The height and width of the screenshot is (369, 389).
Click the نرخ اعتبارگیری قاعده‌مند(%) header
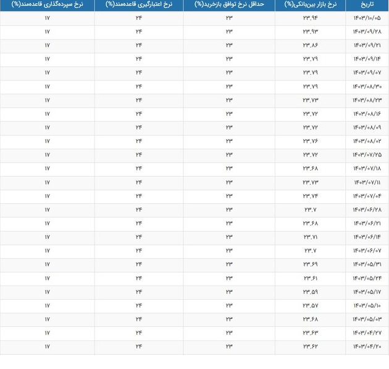pyautogui.click(x=139, y=4)
